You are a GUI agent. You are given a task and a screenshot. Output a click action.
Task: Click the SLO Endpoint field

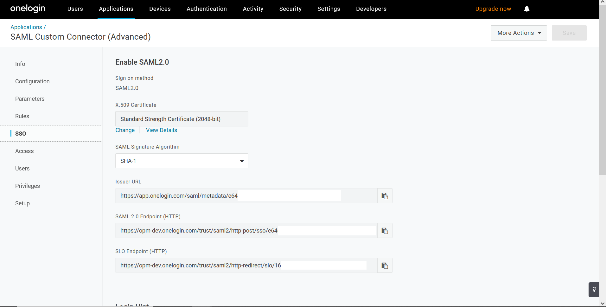tap(246, 265)
